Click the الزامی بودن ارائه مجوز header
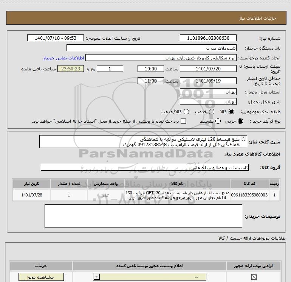The width and height of the screenshot is (291, 282). pyautogui.click(x=254, y=266)
